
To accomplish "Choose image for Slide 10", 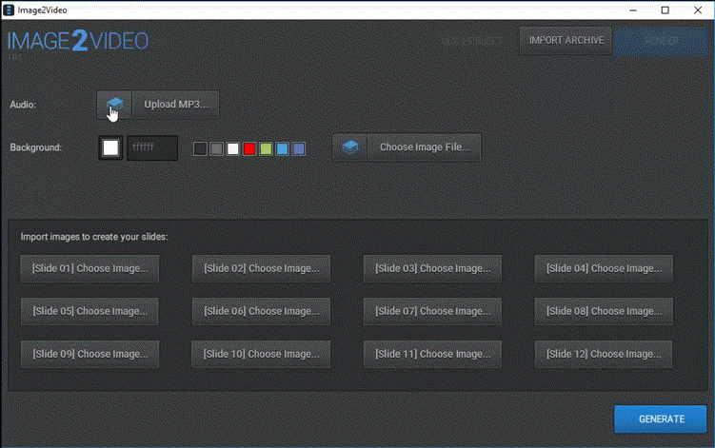I will [261, 354].
